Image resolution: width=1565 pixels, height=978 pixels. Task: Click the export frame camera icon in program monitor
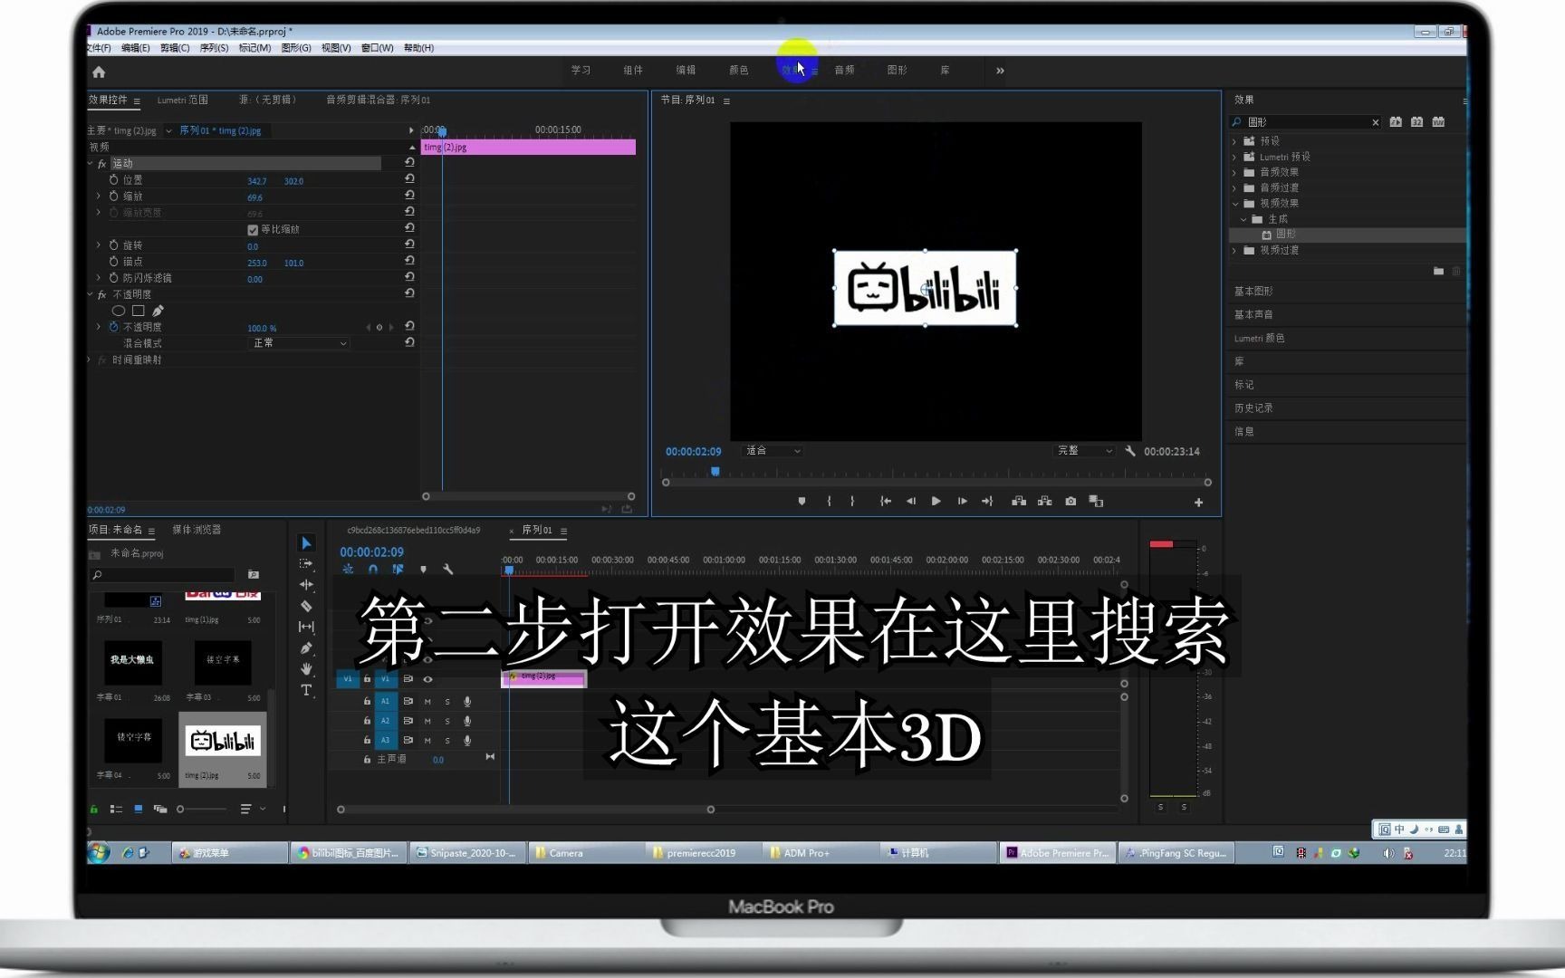click(x=1071, y=501)
